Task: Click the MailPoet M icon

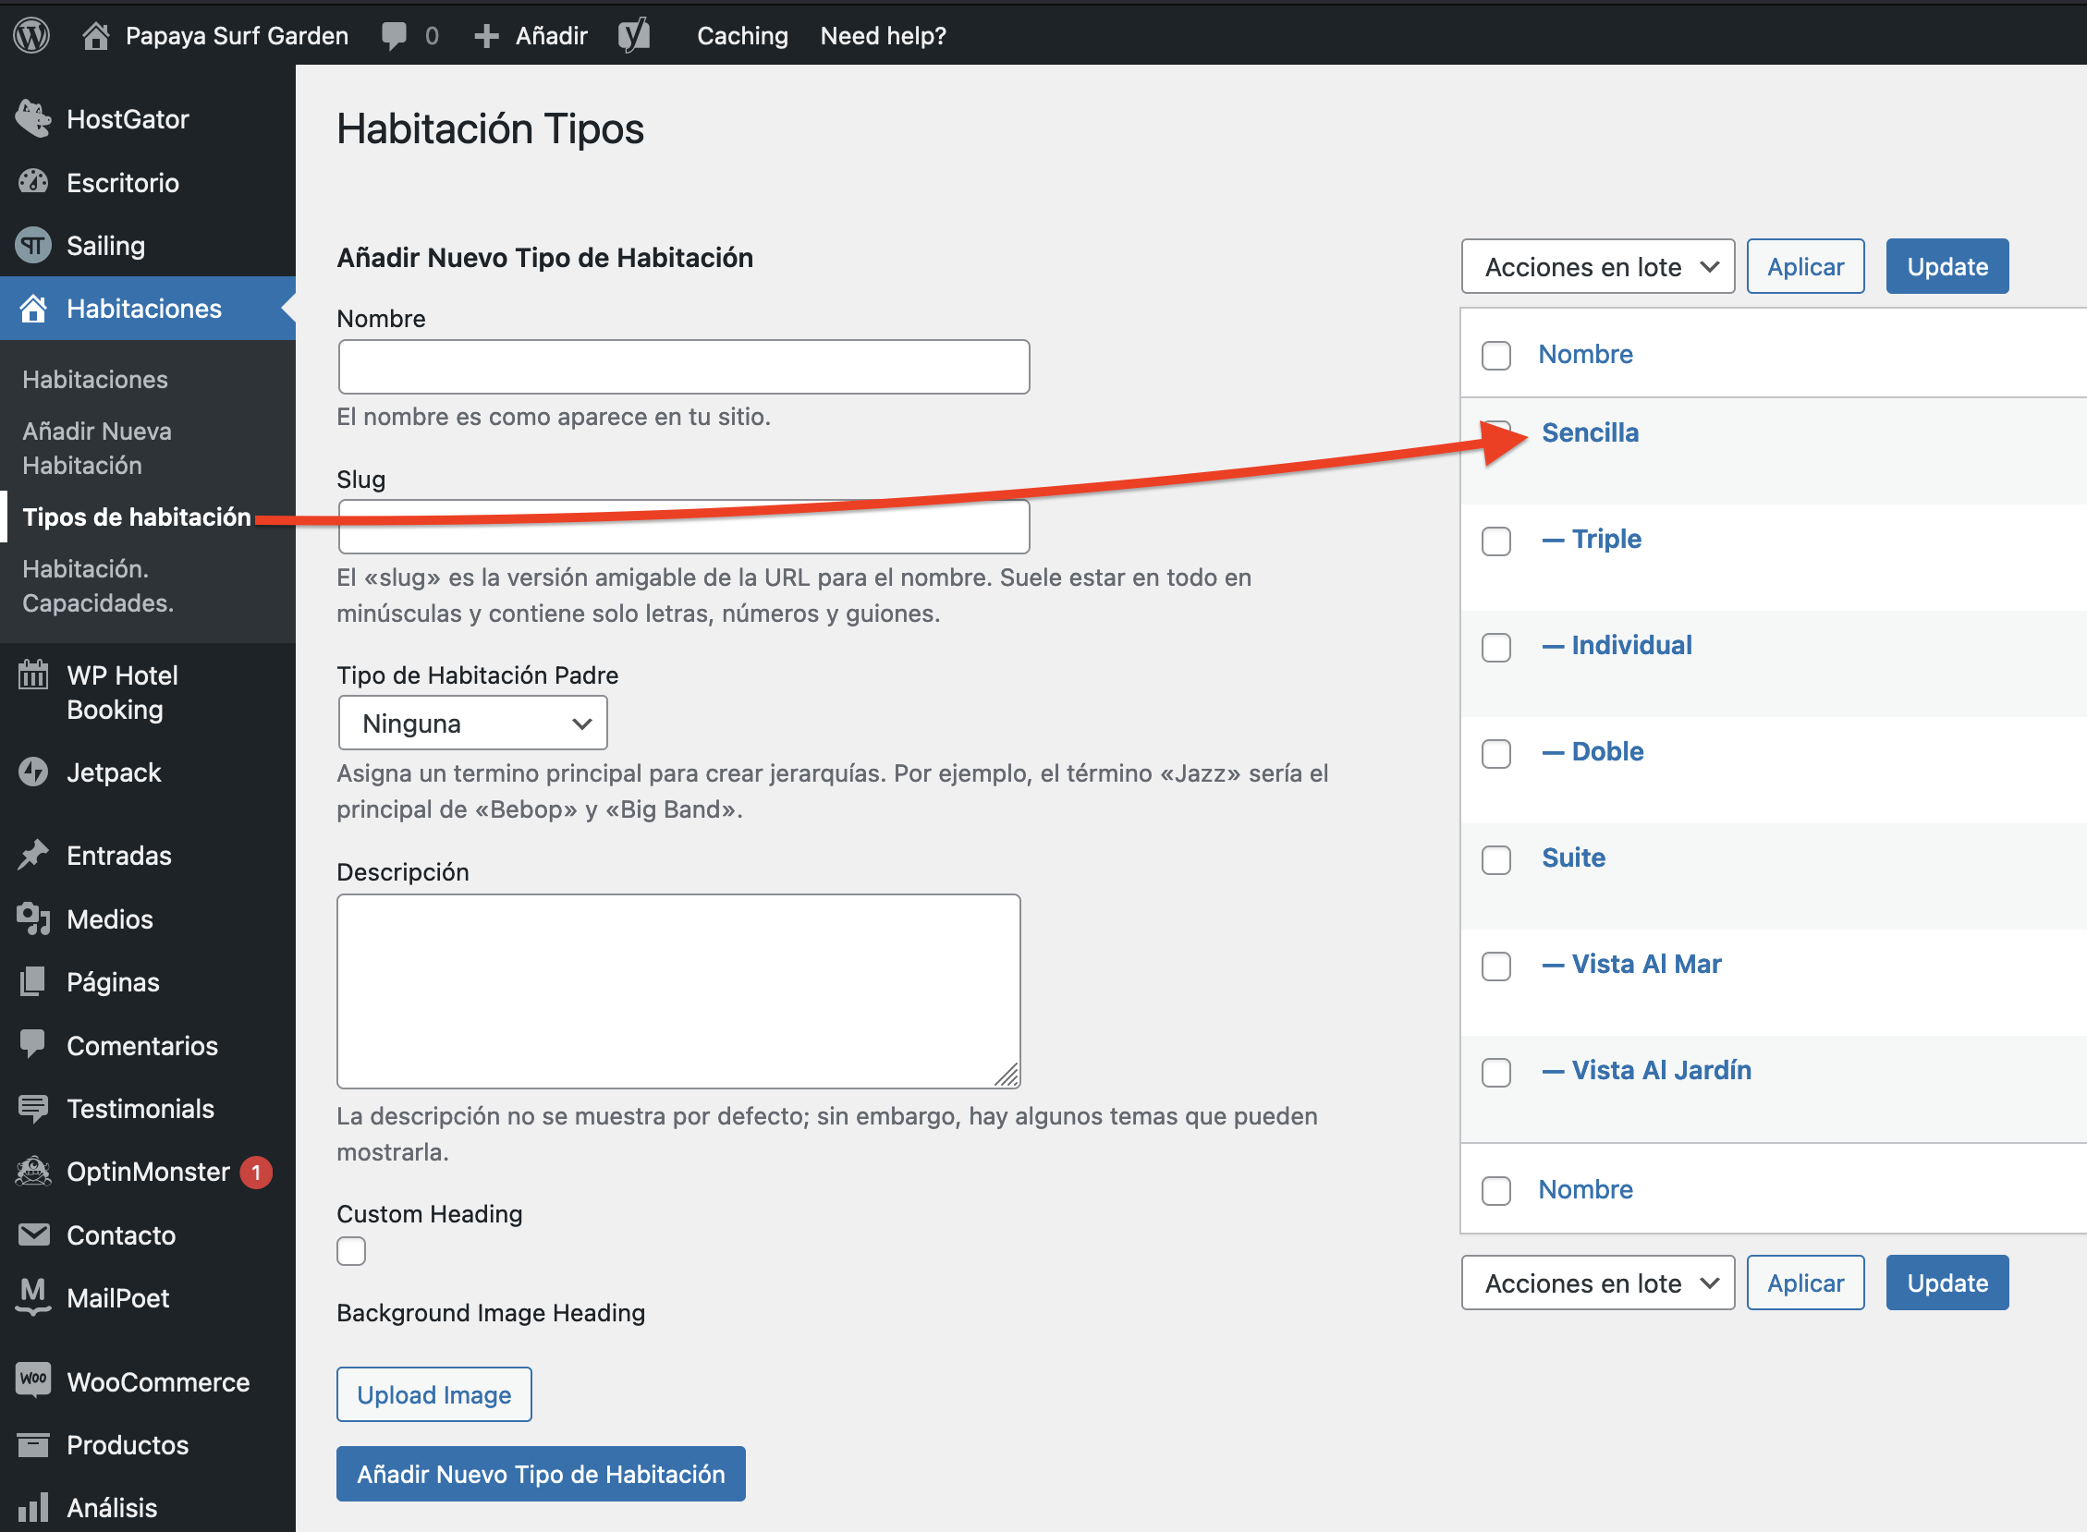Action: click(x=33, y=1296)
